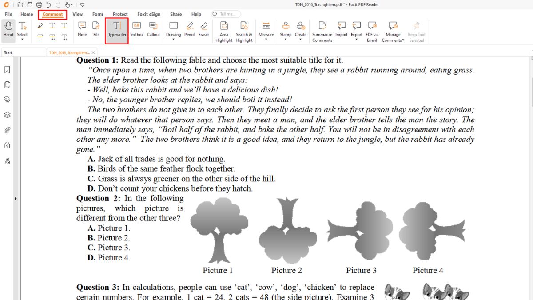Open the Security side panel
Image resolution: width=533 pixels, height=300 pixels.
7,145
